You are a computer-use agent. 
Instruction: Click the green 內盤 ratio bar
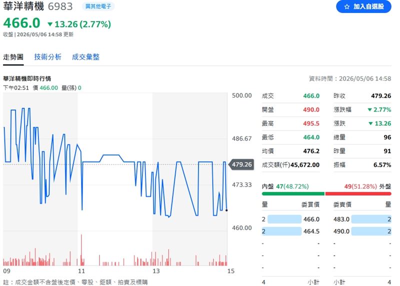(293, 194)
